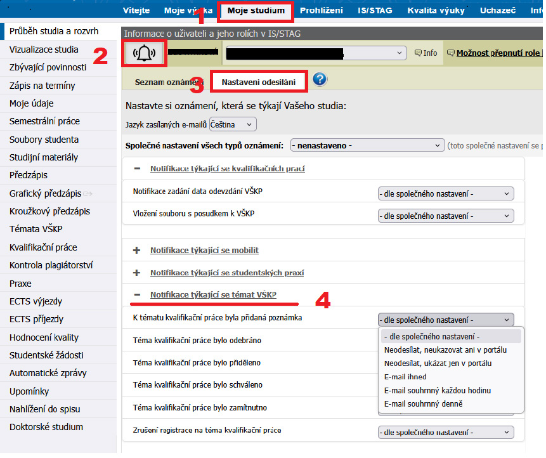546x458 pixels.
Task: Select 'E-mail ihned' from the open list
Action: (405, 377)
